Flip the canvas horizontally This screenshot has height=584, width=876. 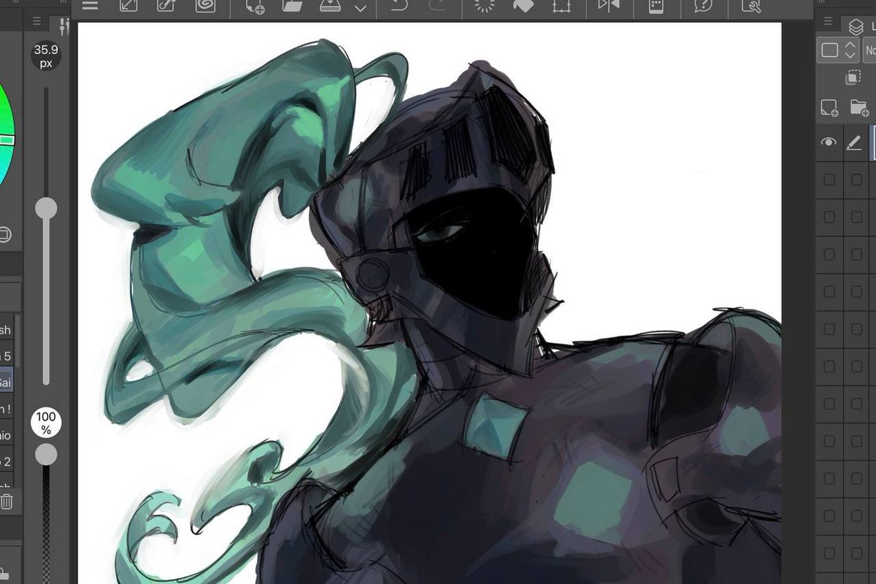coord(608,6)
